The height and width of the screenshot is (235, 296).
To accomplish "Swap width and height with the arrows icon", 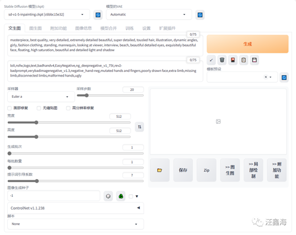I will (139, 127).
